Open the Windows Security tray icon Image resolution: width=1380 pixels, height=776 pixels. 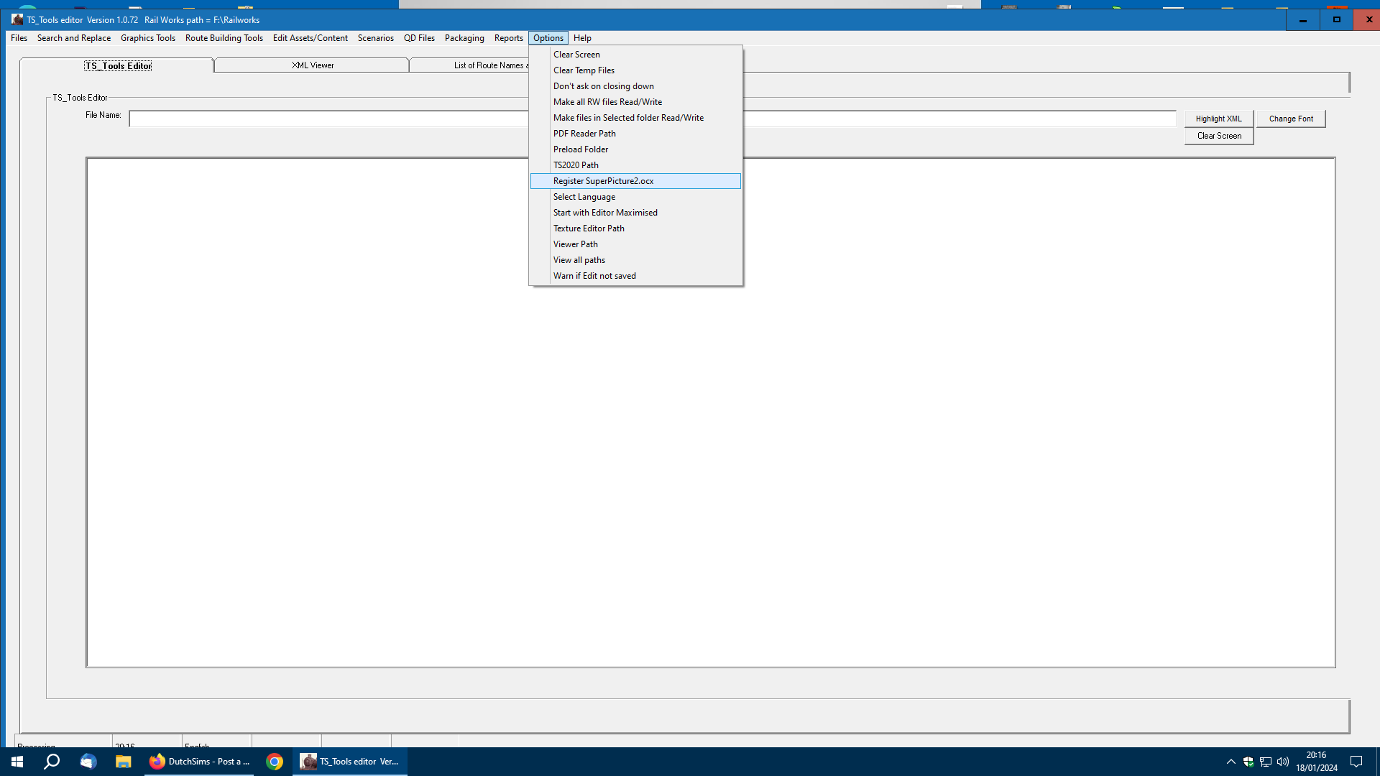tap(1248, 762)
